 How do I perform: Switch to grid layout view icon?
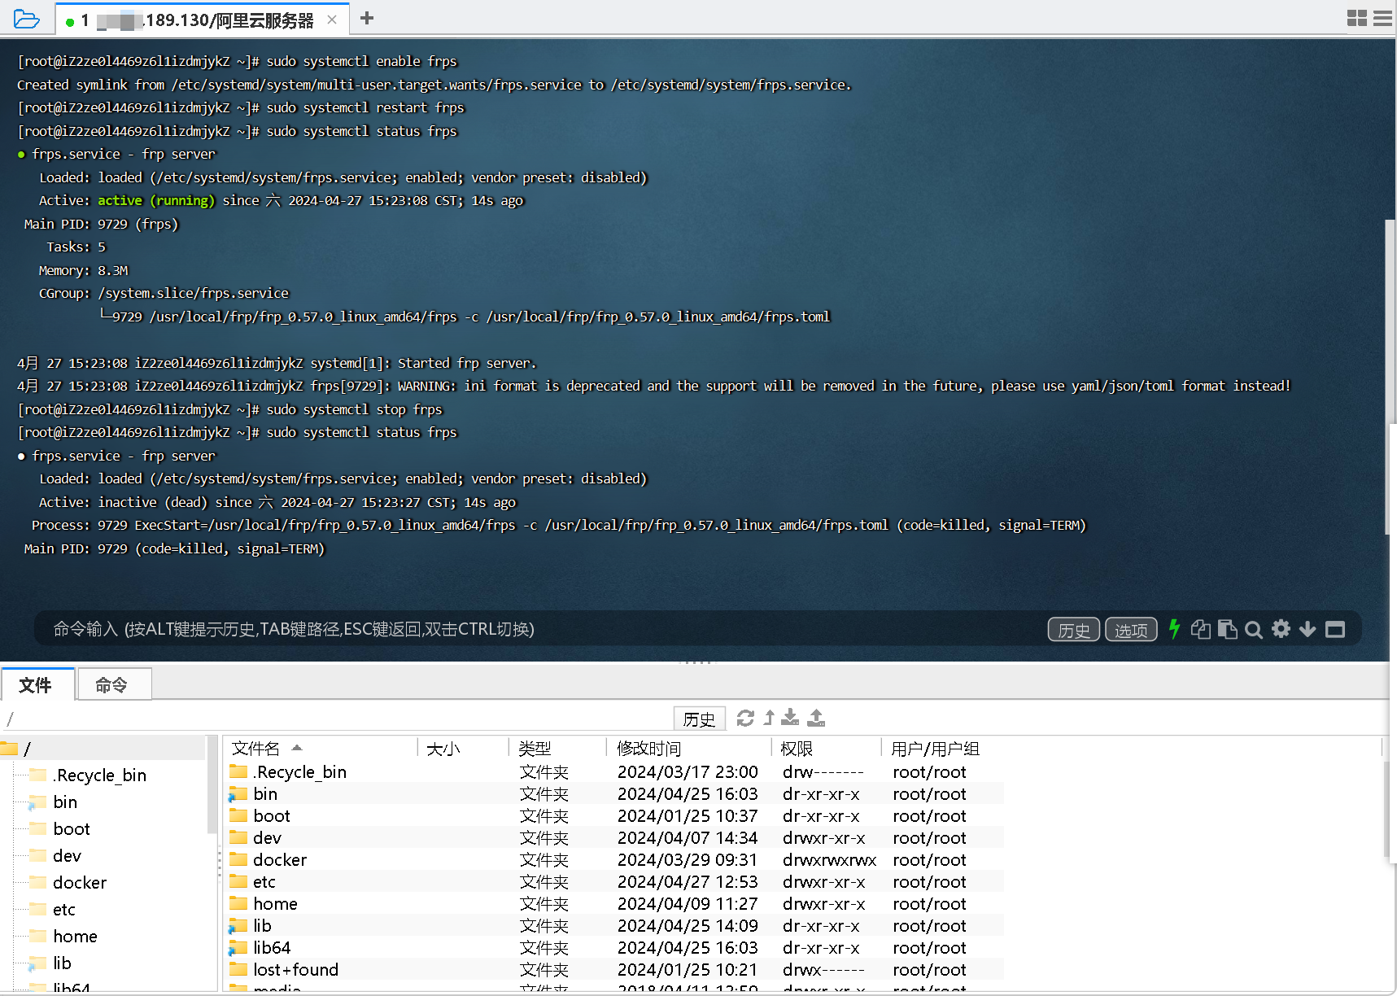tap(1356, 18)
